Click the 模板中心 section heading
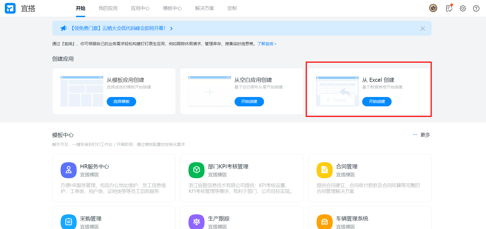This screenshot has width=486, height=229. [x=63, y=135]
